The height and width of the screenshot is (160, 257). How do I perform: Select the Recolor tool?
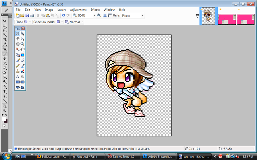point(22,71)
